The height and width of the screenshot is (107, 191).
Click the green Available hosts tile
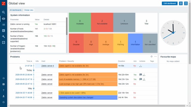pyautogui.click(x=80, y=22)
